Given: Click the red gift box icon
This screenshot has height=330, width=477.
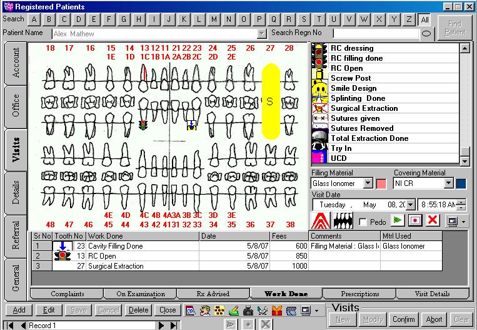Looking at the screenshot, I should pyautogui.click(x=277, y=311).
